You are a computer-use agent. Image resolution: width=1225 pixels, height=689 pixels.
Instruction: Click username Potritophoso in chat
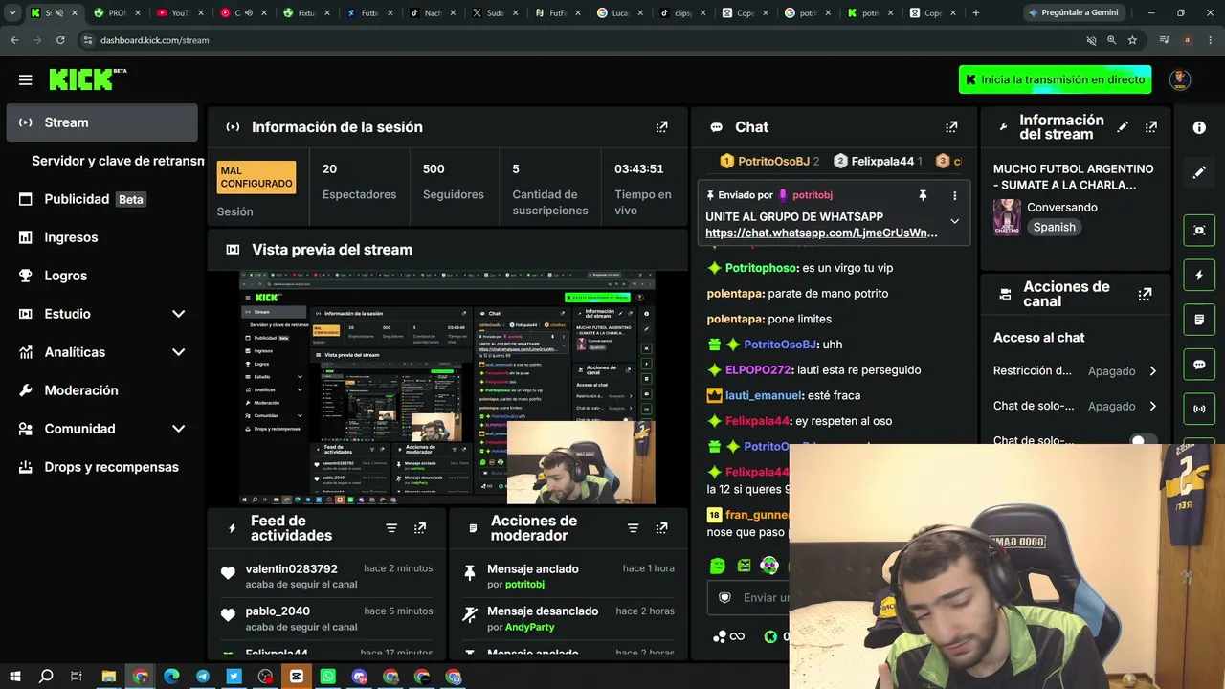(x=761, y=268)
